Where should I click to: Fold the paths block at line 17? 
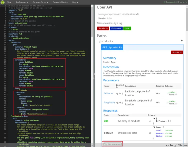click(x=7, y=40)
